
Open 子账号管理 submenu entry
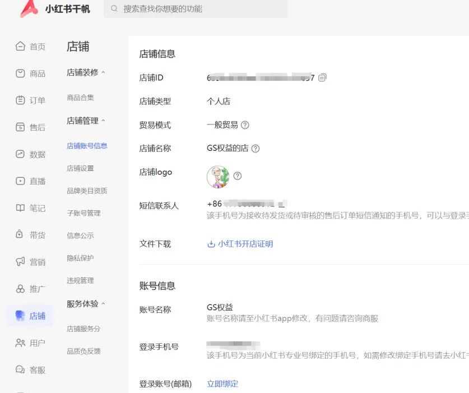[83, 213]
